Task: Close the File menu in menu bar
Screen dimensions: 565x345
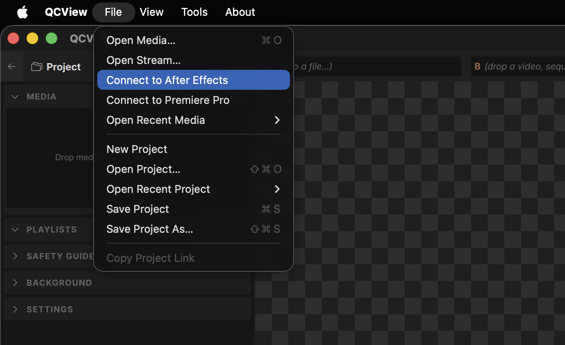Action: click(x=113, y=12)
